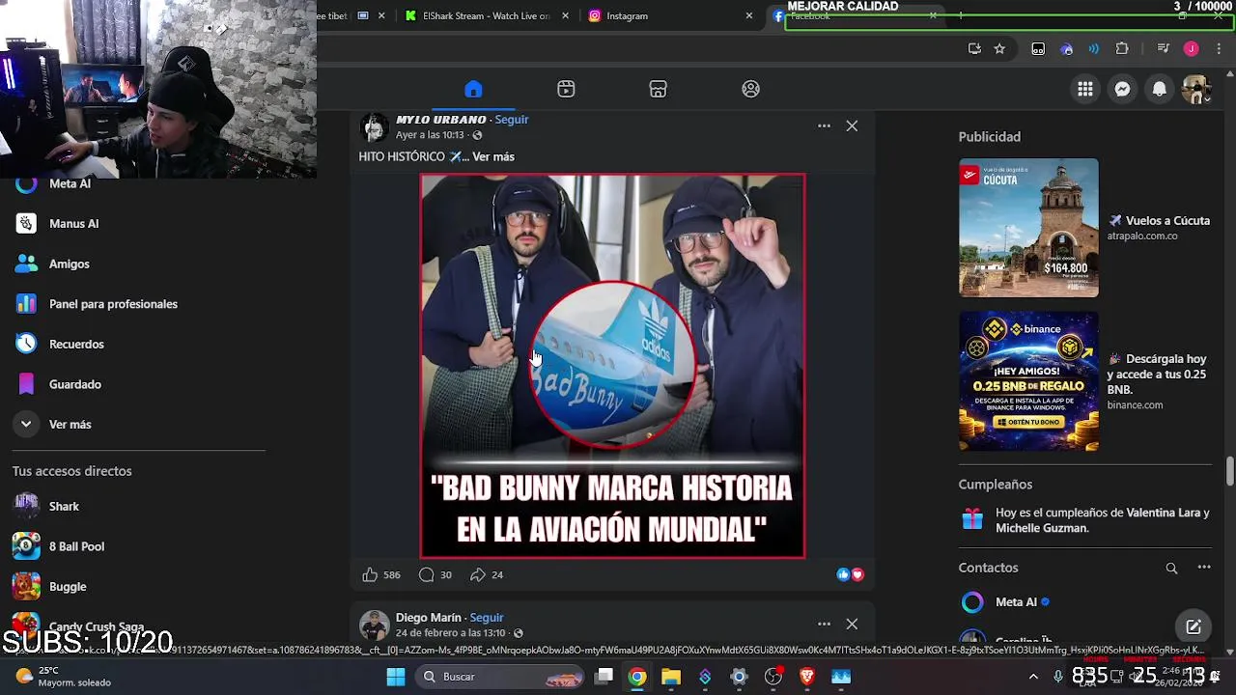Screen dimensions: 1236x695
Task: Comment on the MYLO URBANO post
Action: coord(427,574)
